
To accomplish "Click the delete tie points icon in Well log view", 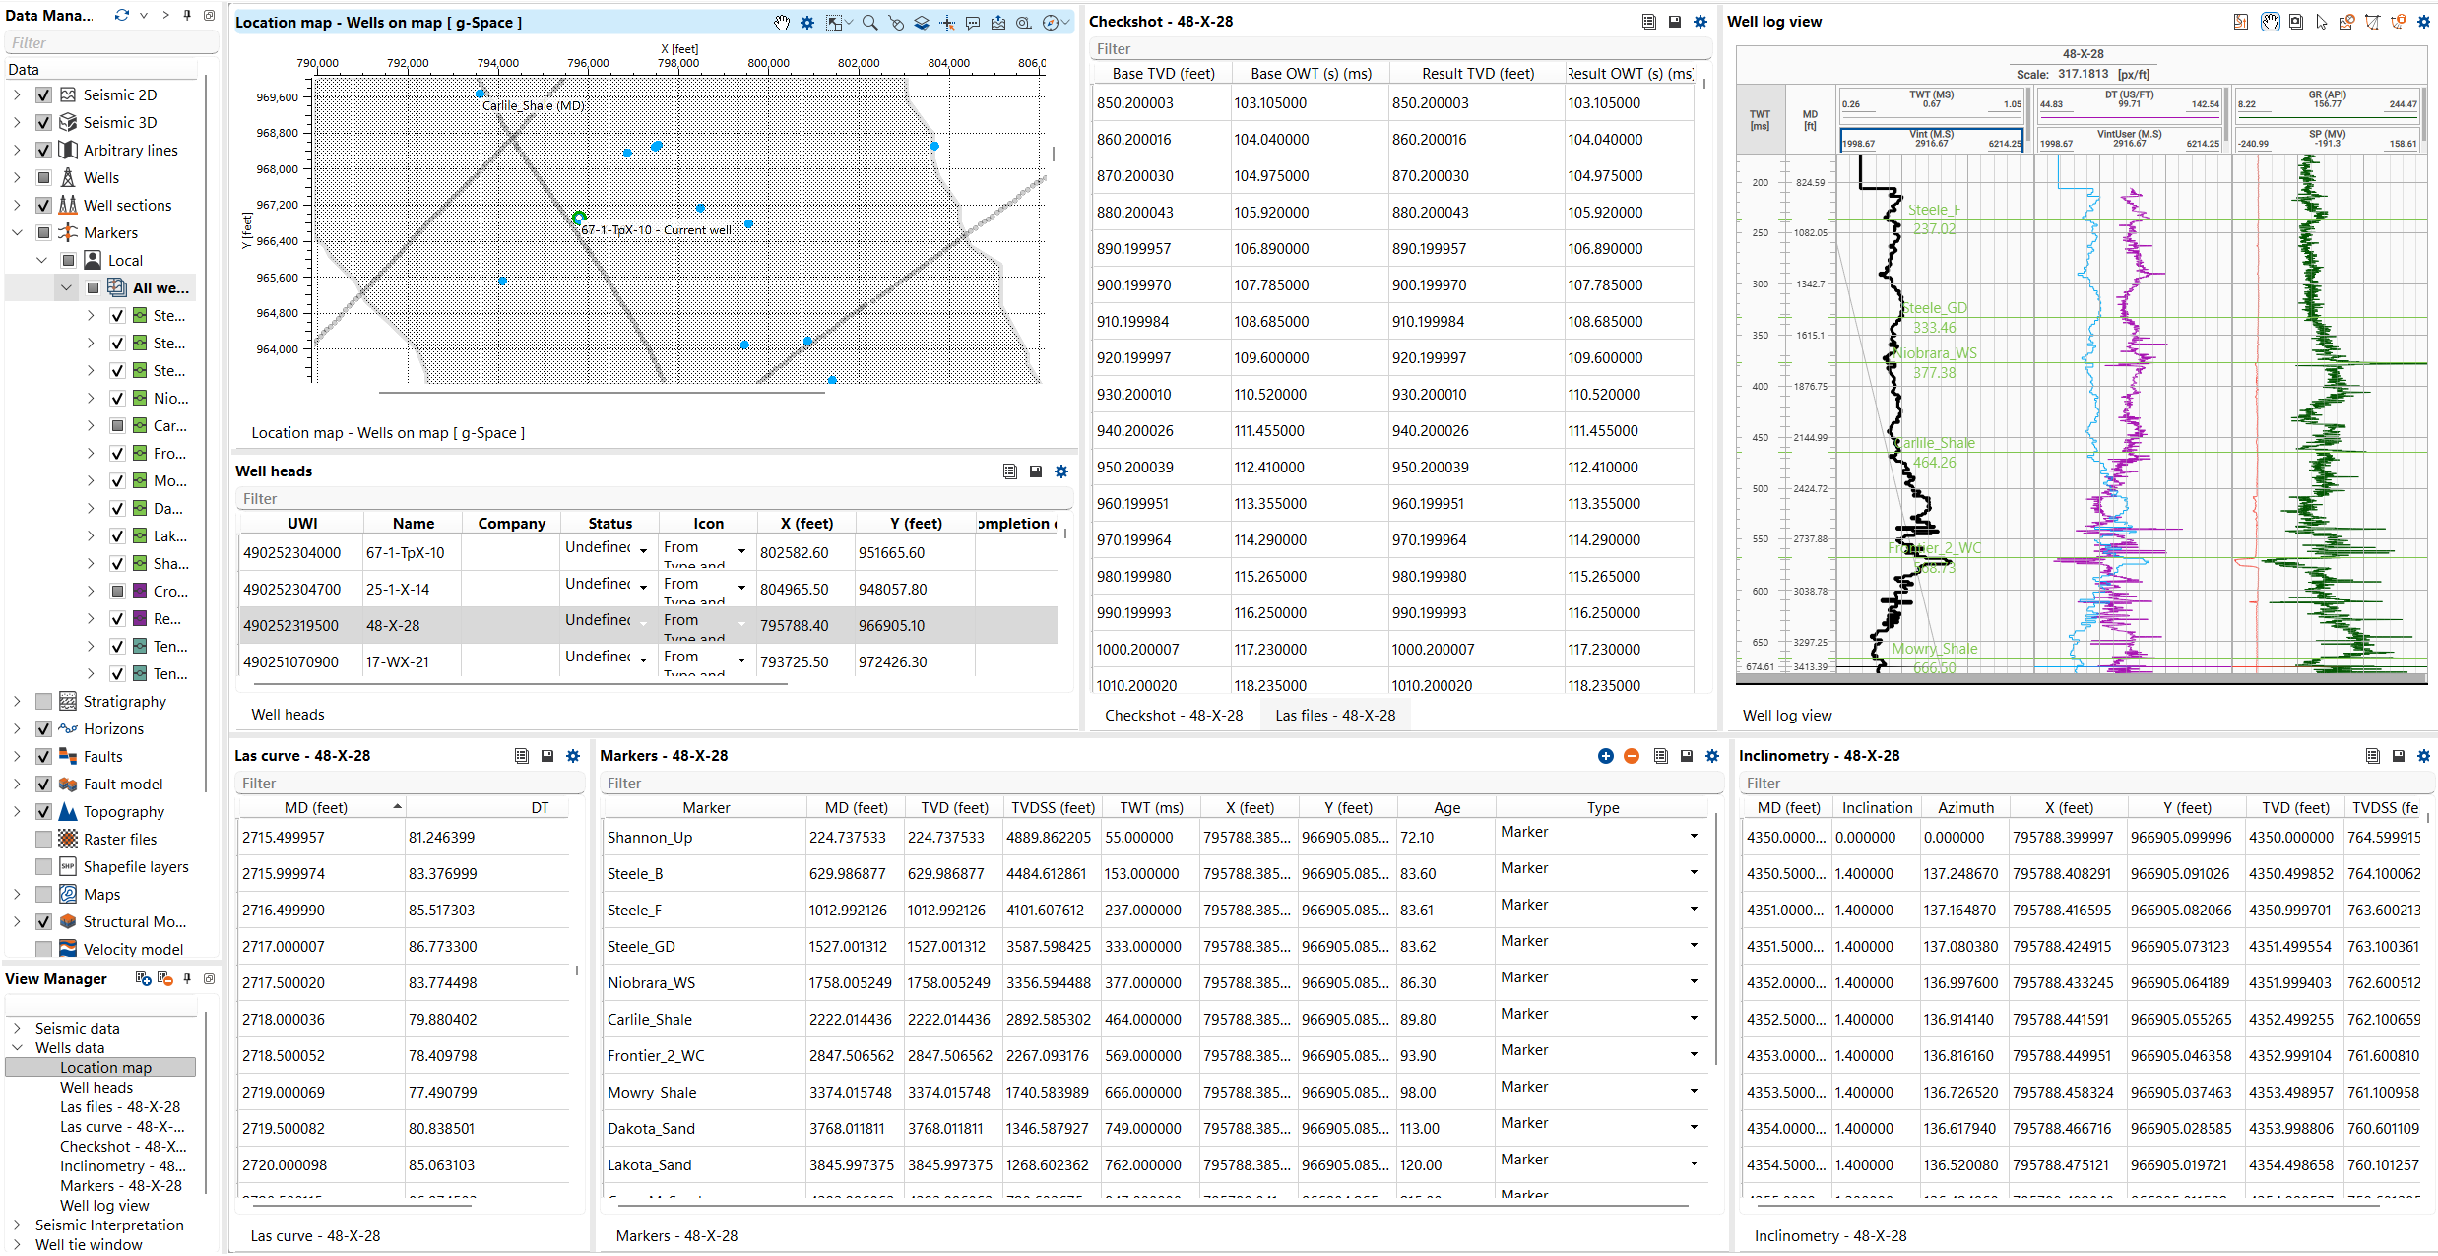I will [x=2399, y=22].
